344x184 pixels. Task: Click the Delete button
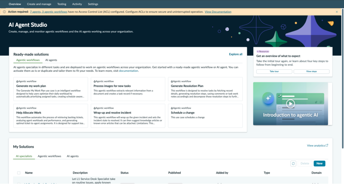(305, 163)
